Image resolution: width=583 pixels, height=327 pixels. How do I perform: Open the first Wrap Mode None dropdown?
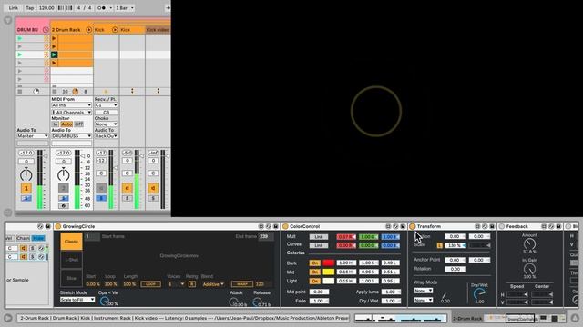423,291
